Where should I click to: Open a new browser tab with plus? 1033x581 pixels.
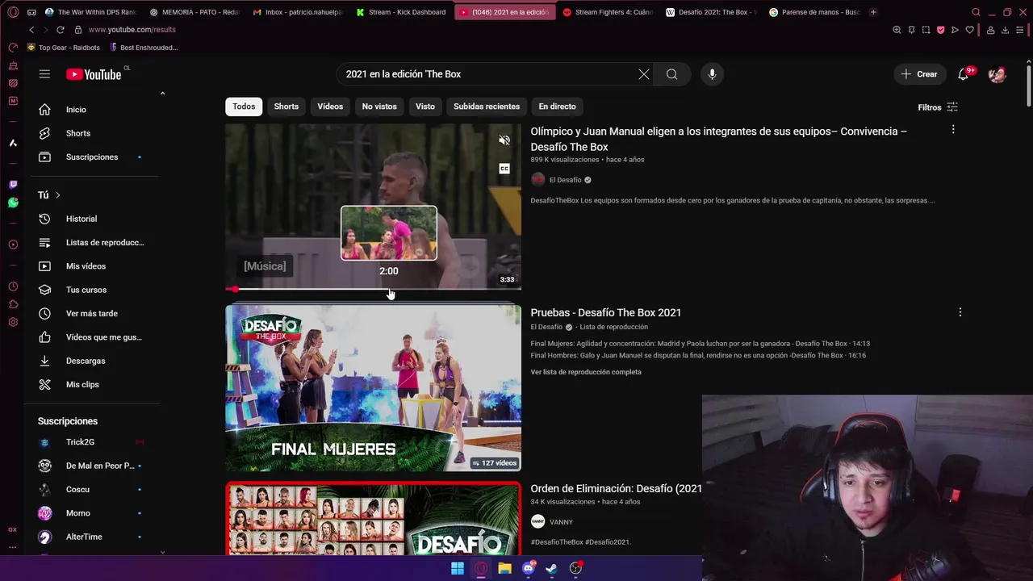[x=873, y=12]
